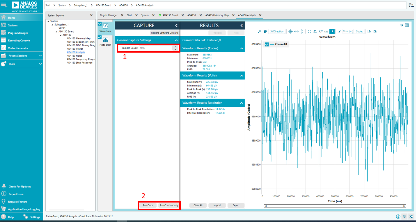Click the crosshair cursor tool

290,31
